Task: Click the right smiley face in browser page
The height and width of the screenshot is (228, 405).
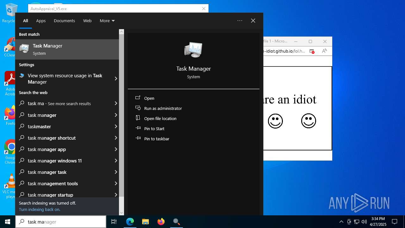Action: click(x=308, y=121)
